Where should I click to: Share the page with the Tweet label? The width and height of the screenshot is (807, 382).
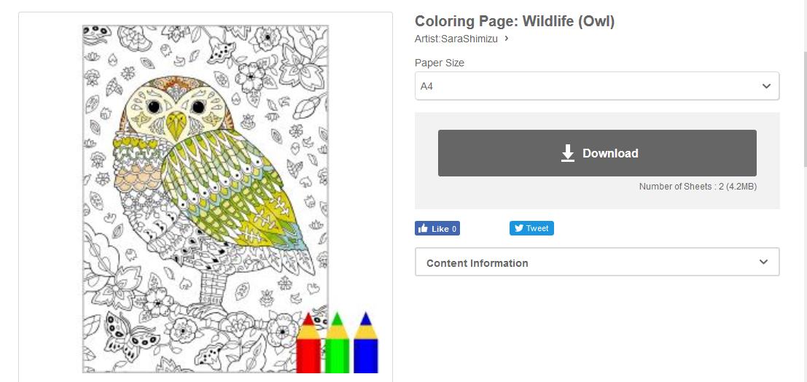pyautogui.click(x=537, y=228)
